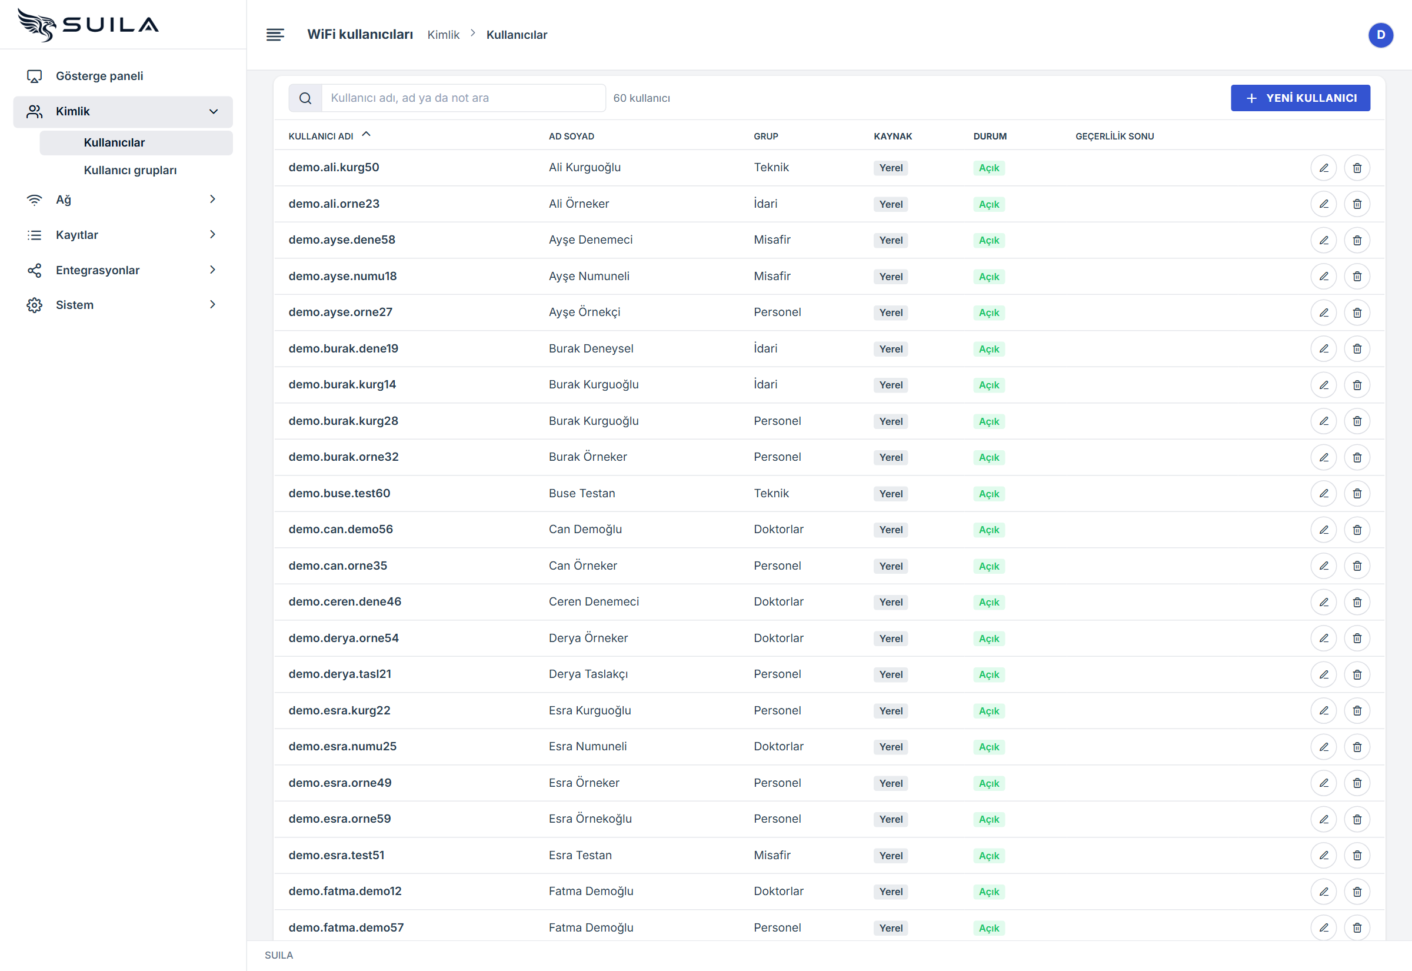Click the Yeni Kullanıcı button
The height and width of the screenshot is (971, 1412).
click(1300, 98)
